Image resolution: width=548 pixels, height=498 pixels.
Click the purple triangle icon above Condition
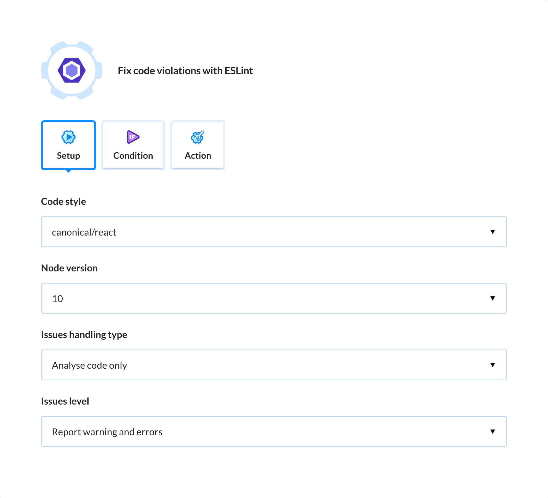tap(133, 137)
